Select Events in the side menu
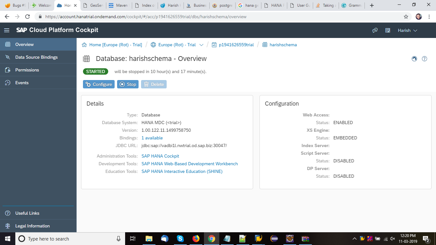The height and width of the screenshot is (245, 436). 38,83
